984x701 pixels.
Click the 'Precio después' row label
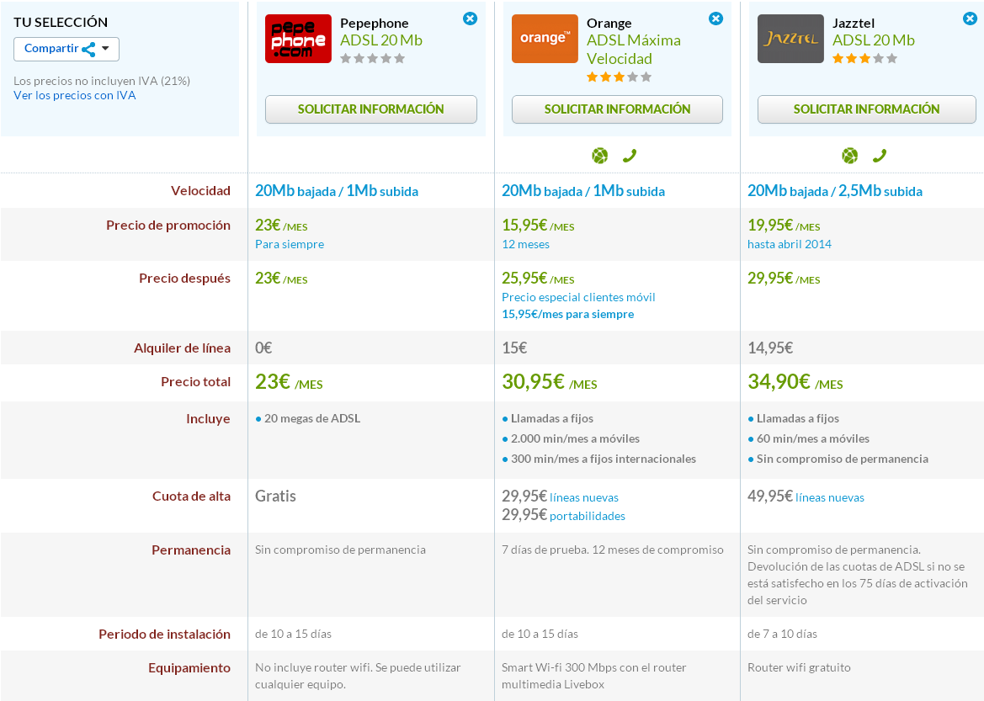184,279
